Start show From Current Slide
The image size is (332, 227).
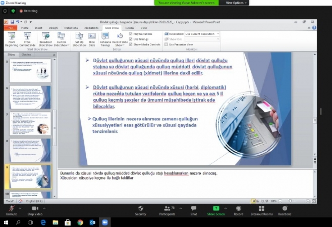point(27,39)
